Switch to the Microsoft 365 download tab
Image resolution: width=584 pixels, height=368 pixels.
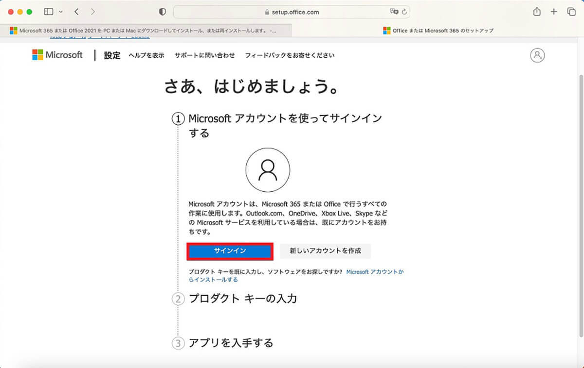(146, 30)
